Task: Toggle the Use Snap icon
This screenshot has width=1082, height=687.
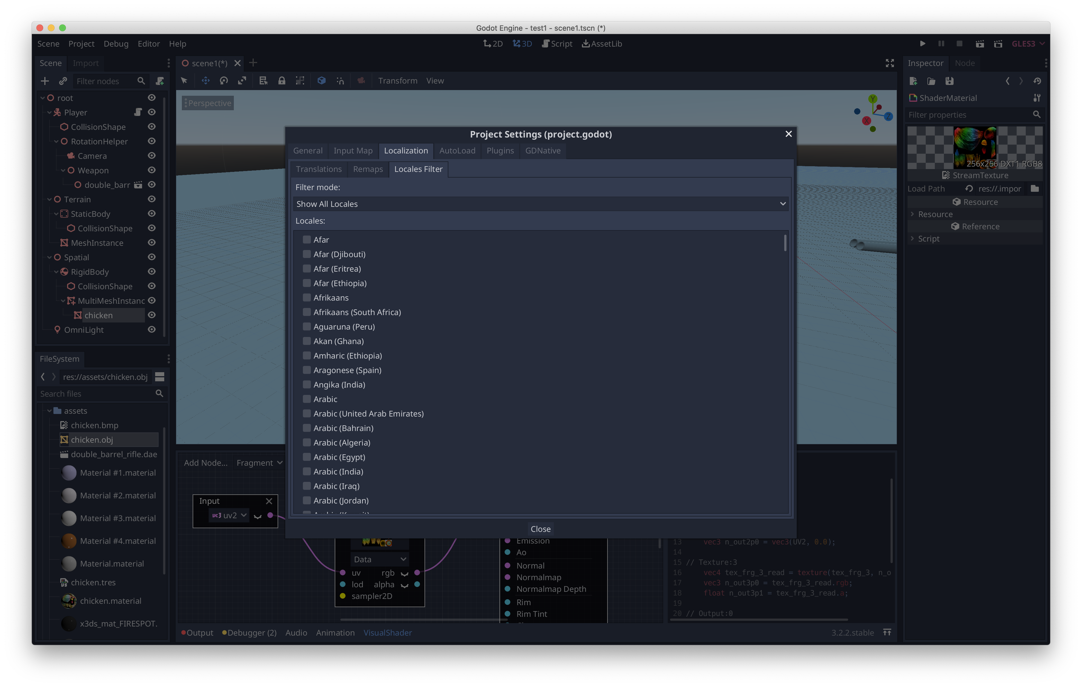Action: [x=340, y=80]
